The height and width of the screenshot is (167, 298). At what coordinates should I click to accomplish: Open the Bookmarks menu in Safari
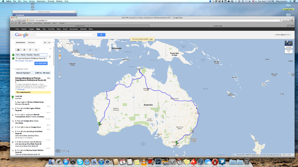point(41,1)
